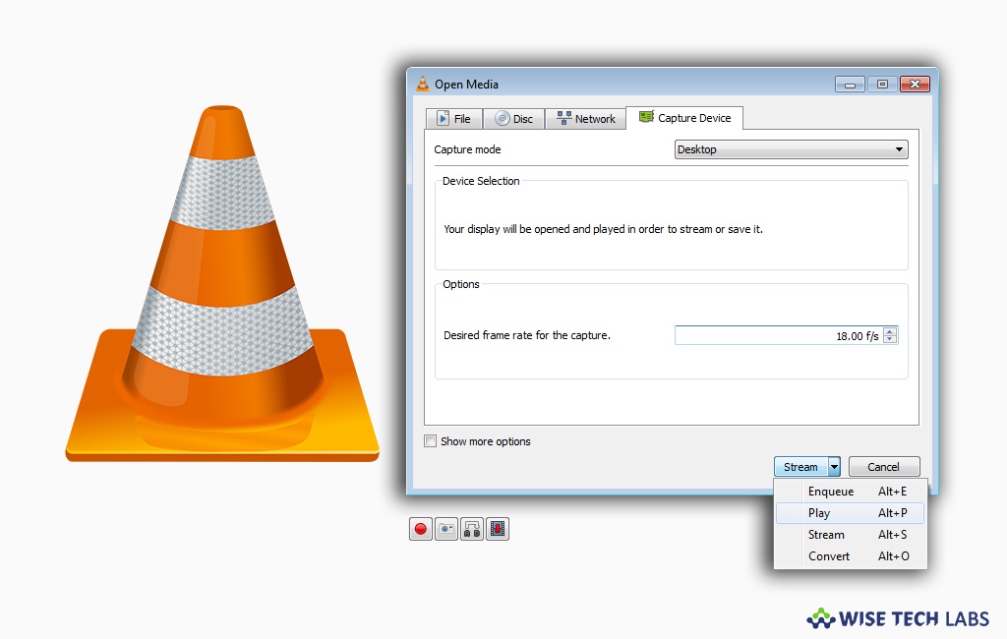Click the 'Device Selection' group title
1007x639 pixels.
pyautogui.click(x=480, y=181)
